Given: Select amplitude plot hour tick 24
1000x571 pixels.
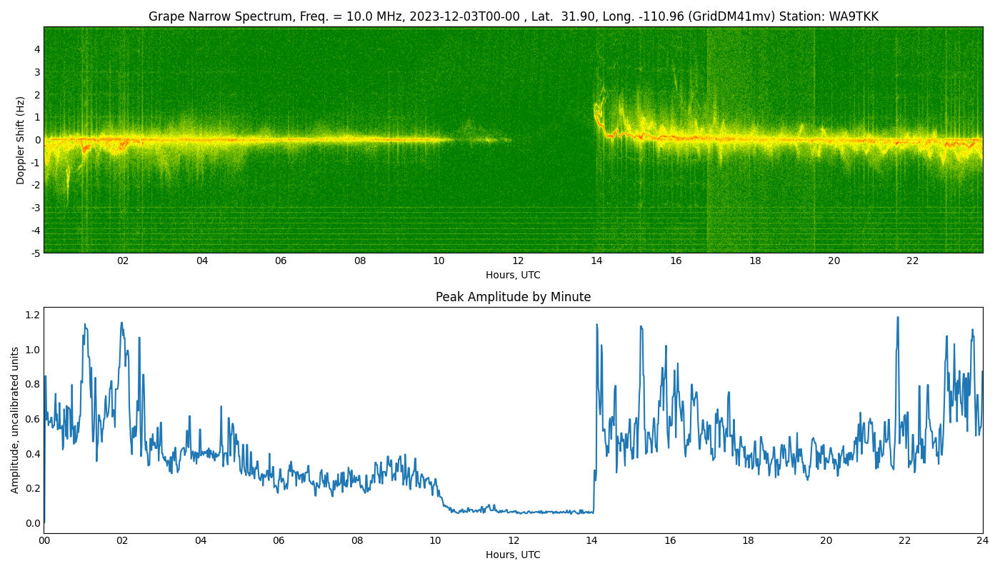Looking at the screenshot, I should 983,541.
